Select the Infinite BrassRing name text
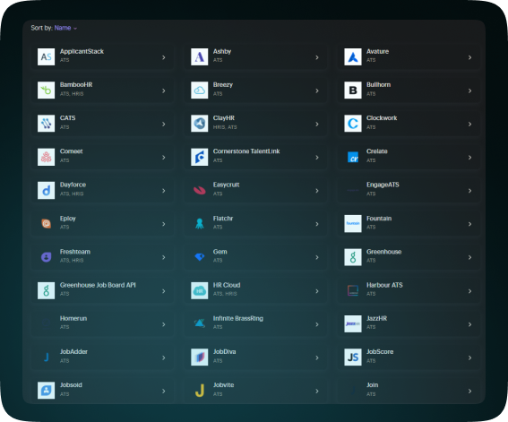Image resolution: width=508 pixels, height=422 pixels. 238,319
